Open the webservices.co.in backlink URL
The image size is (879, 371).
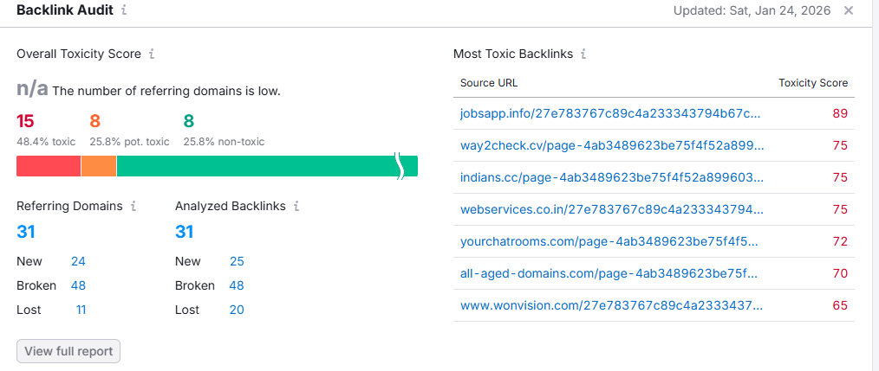pyautogui.click(x=612, y=209)
